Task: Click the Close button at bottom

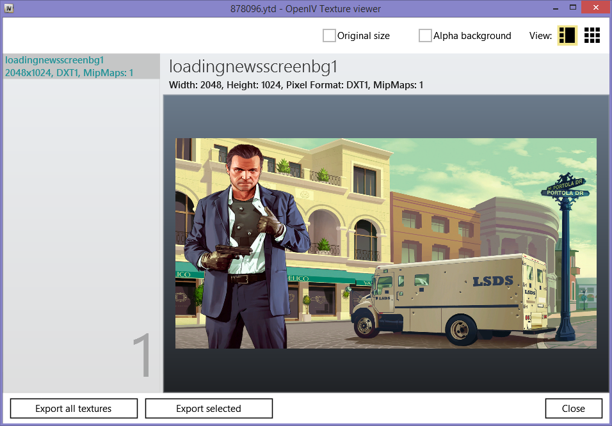Action: (574, 409)
